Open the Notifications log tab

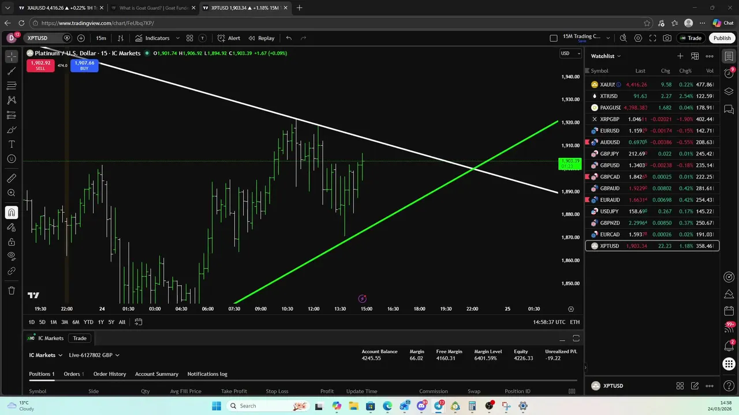point(207,374)
